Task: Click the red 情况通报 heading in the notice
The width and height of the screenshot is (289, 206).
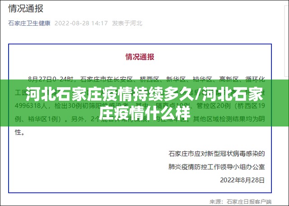Action: pyautogui.click(x=140, y=57)
